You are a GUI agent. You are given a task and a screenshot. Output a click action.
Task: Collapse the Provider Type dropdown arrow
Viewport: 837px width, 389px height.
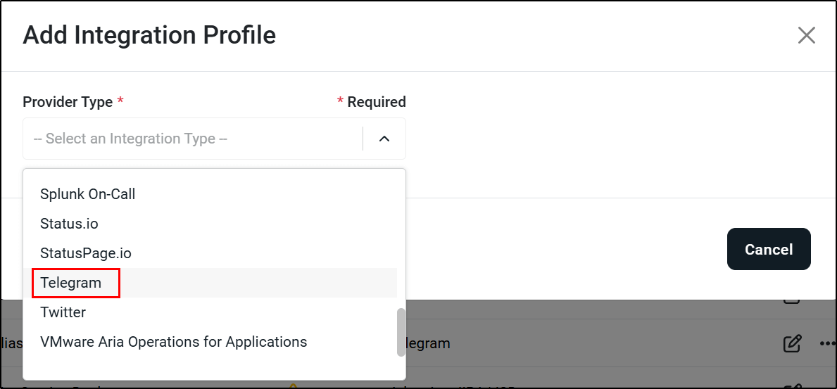384,139
